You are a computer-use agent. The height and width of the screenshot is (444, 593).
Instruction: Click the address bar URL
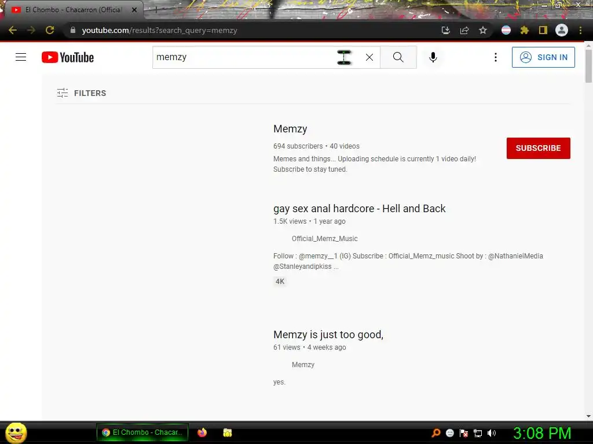pyautogui.click(x=160, y=30)
